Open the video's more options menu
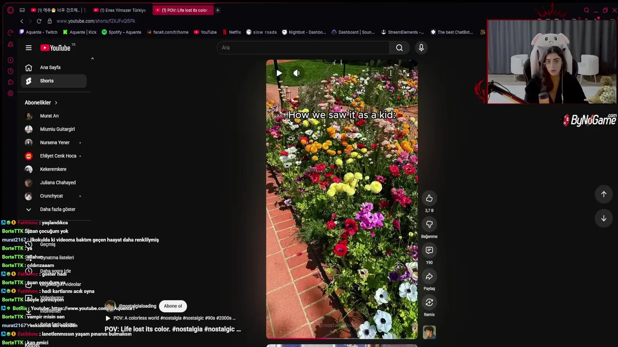This screenshot has height=347, width=618. tap(391, 73)
